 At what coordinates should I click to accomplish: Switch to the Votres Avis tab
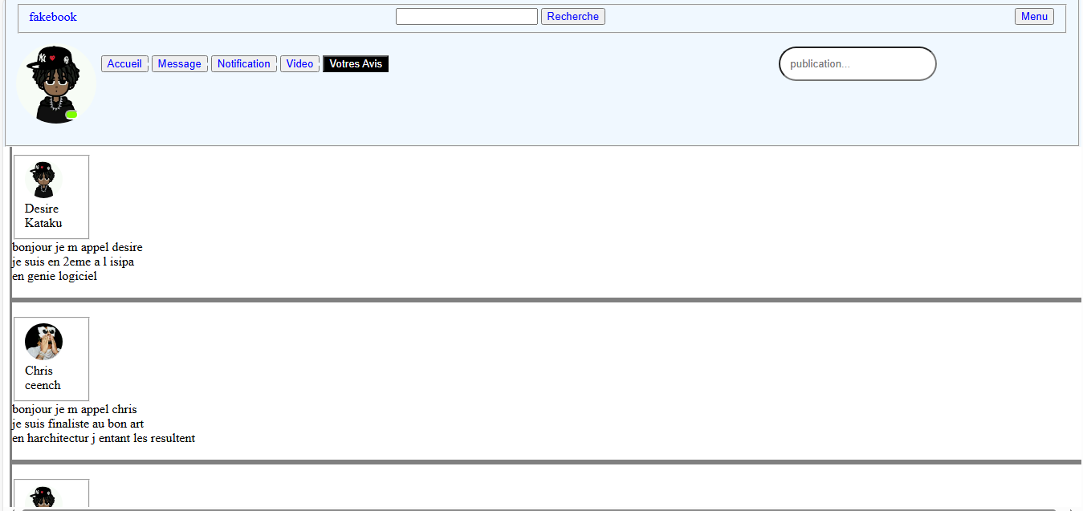coord(355,63)
